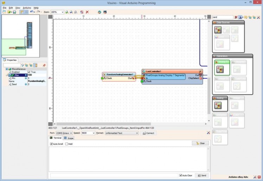Click the red X delete icon in toolbar
The height and width of the screenshot is (181, 263).
click(87, 12)
